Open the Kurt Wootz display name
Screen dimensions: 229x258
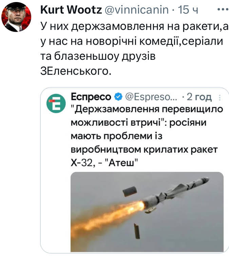(71, 10)
